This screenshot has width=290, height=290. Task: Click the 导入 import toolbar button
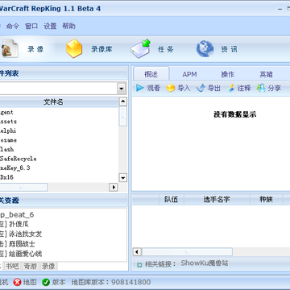click(178, 88)
